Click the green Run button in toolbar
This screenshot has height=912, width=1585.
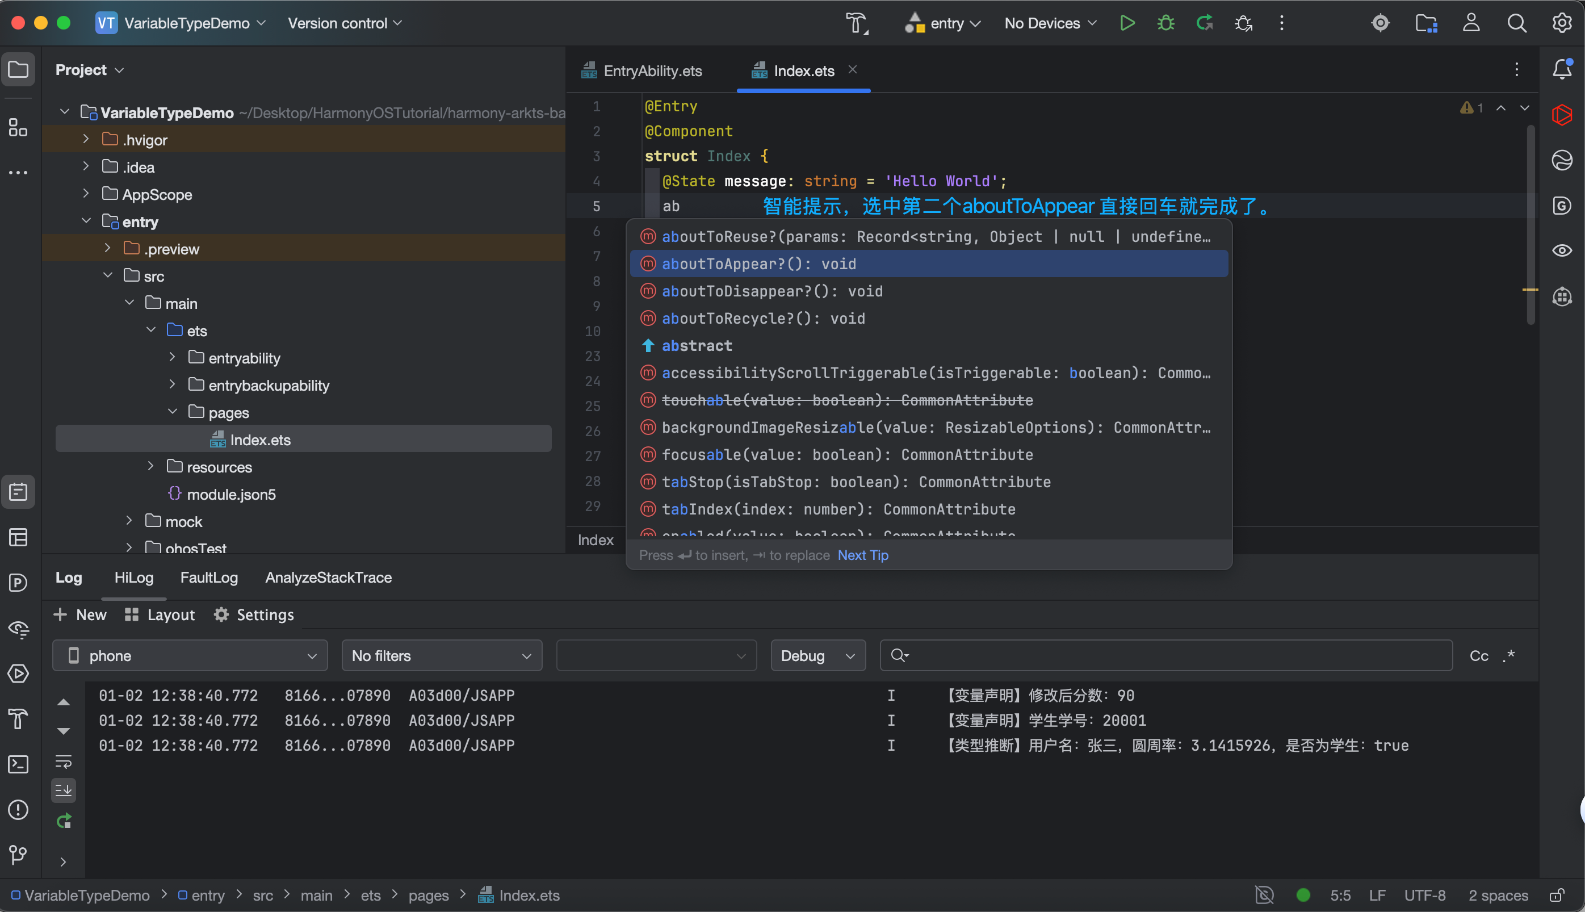pyautogui.click(x=1127, y=23)
